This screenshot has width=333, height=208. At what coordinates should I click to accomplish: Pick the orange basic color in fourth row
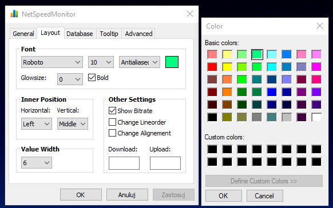pyautogui.click(x=227, y=92)
